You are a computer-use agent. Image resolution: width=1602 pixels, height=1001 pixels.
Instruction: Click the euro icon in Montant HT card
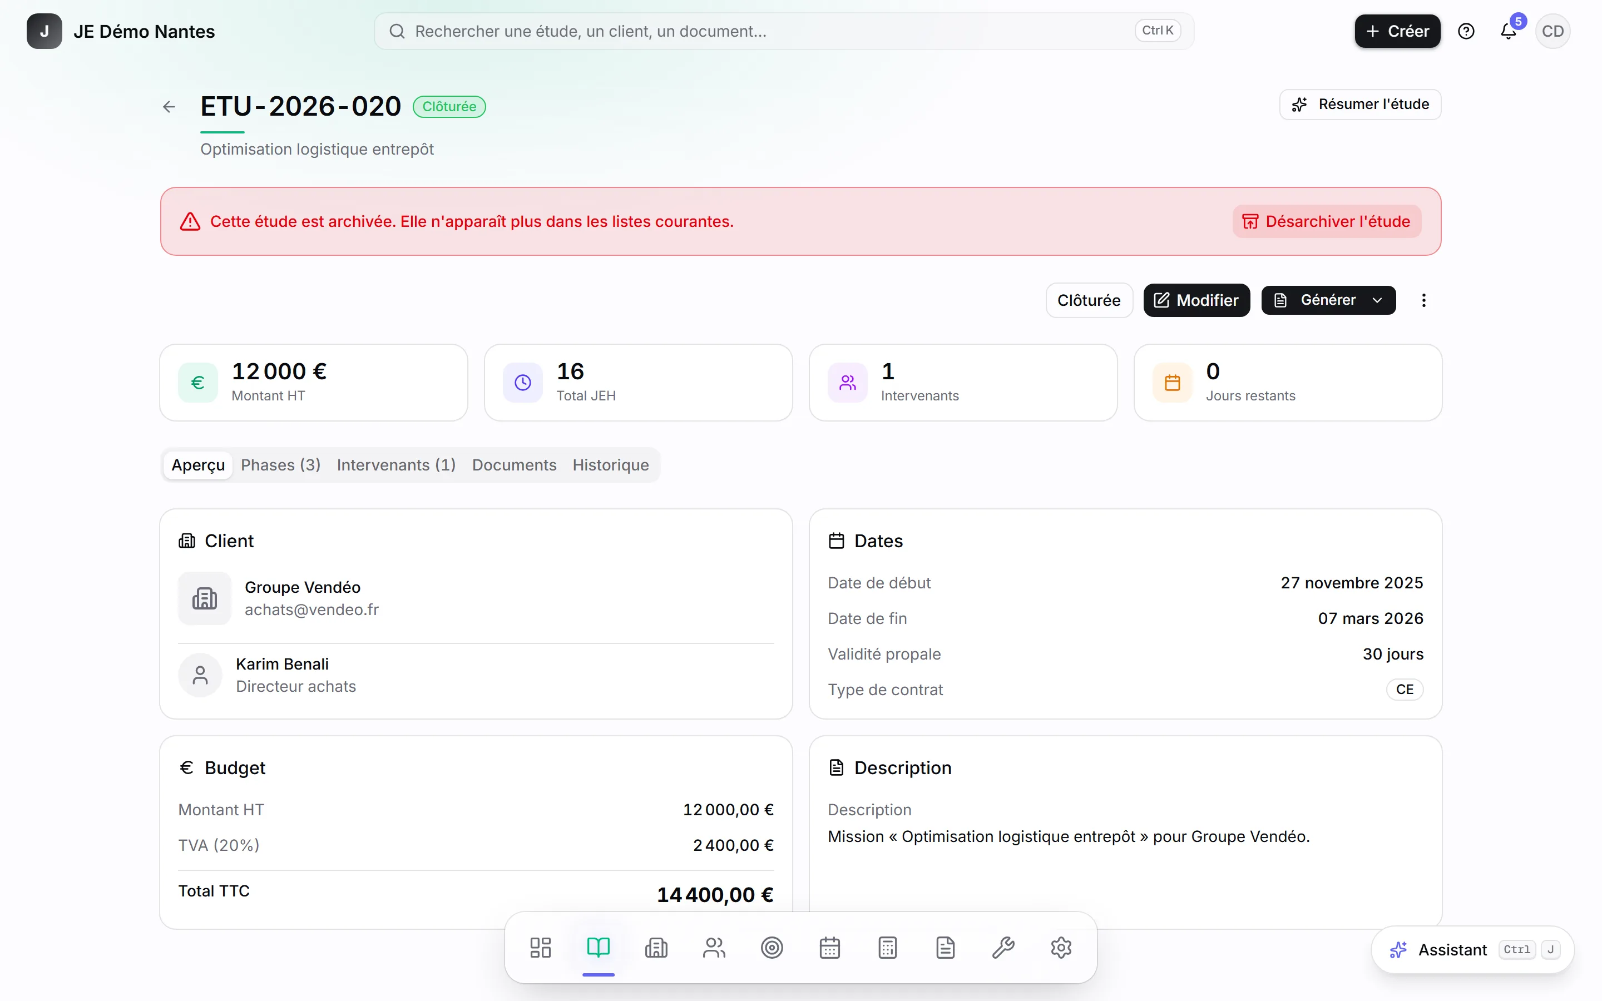(x=197, y=383)
